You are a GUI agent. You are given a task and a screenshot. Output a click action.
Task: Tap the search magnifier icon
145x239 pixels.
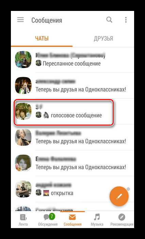(x=109, y=20)
